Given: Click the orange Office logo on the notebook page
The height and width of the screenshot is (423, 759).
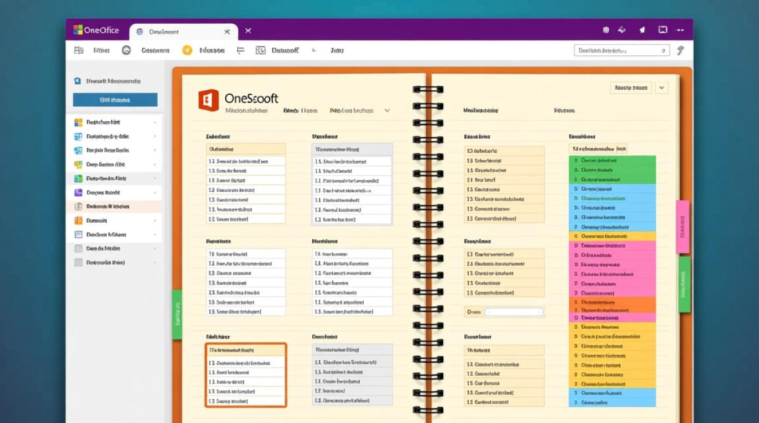Looking at the screenshot, I should pos(208,100).
